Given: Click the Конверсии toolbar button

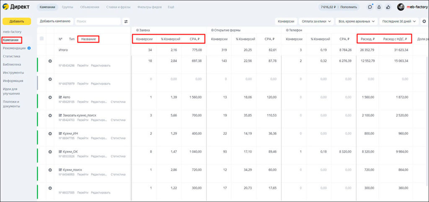Looking at the screenshot, I should tap(286, 21).
